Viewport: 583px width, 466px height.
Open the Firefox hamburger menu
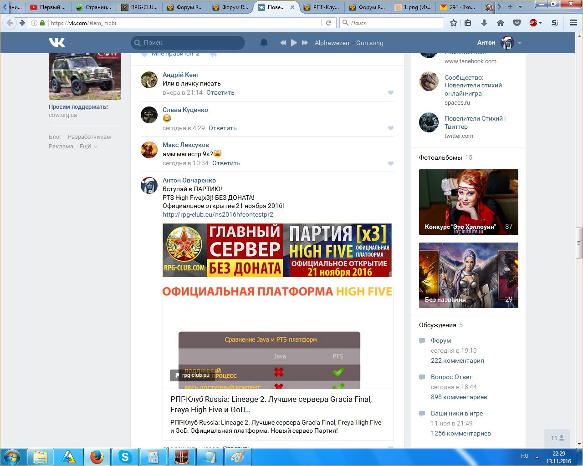pyautogui.click(x=573, y=23)
